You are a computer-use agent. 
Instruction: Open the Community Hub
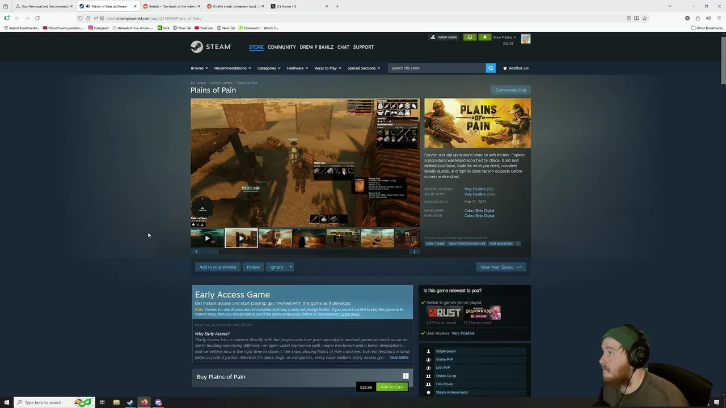[510, 90]
